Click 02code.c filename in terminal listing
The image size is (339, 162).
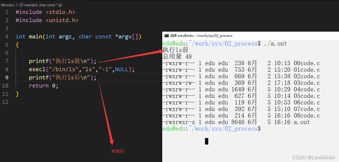coord(307,76)
